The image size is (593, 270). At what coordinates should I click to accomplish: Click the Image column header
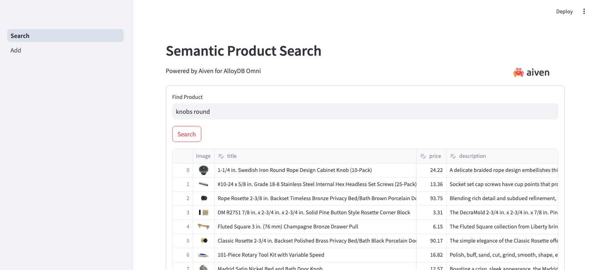[x=203, y=156]
